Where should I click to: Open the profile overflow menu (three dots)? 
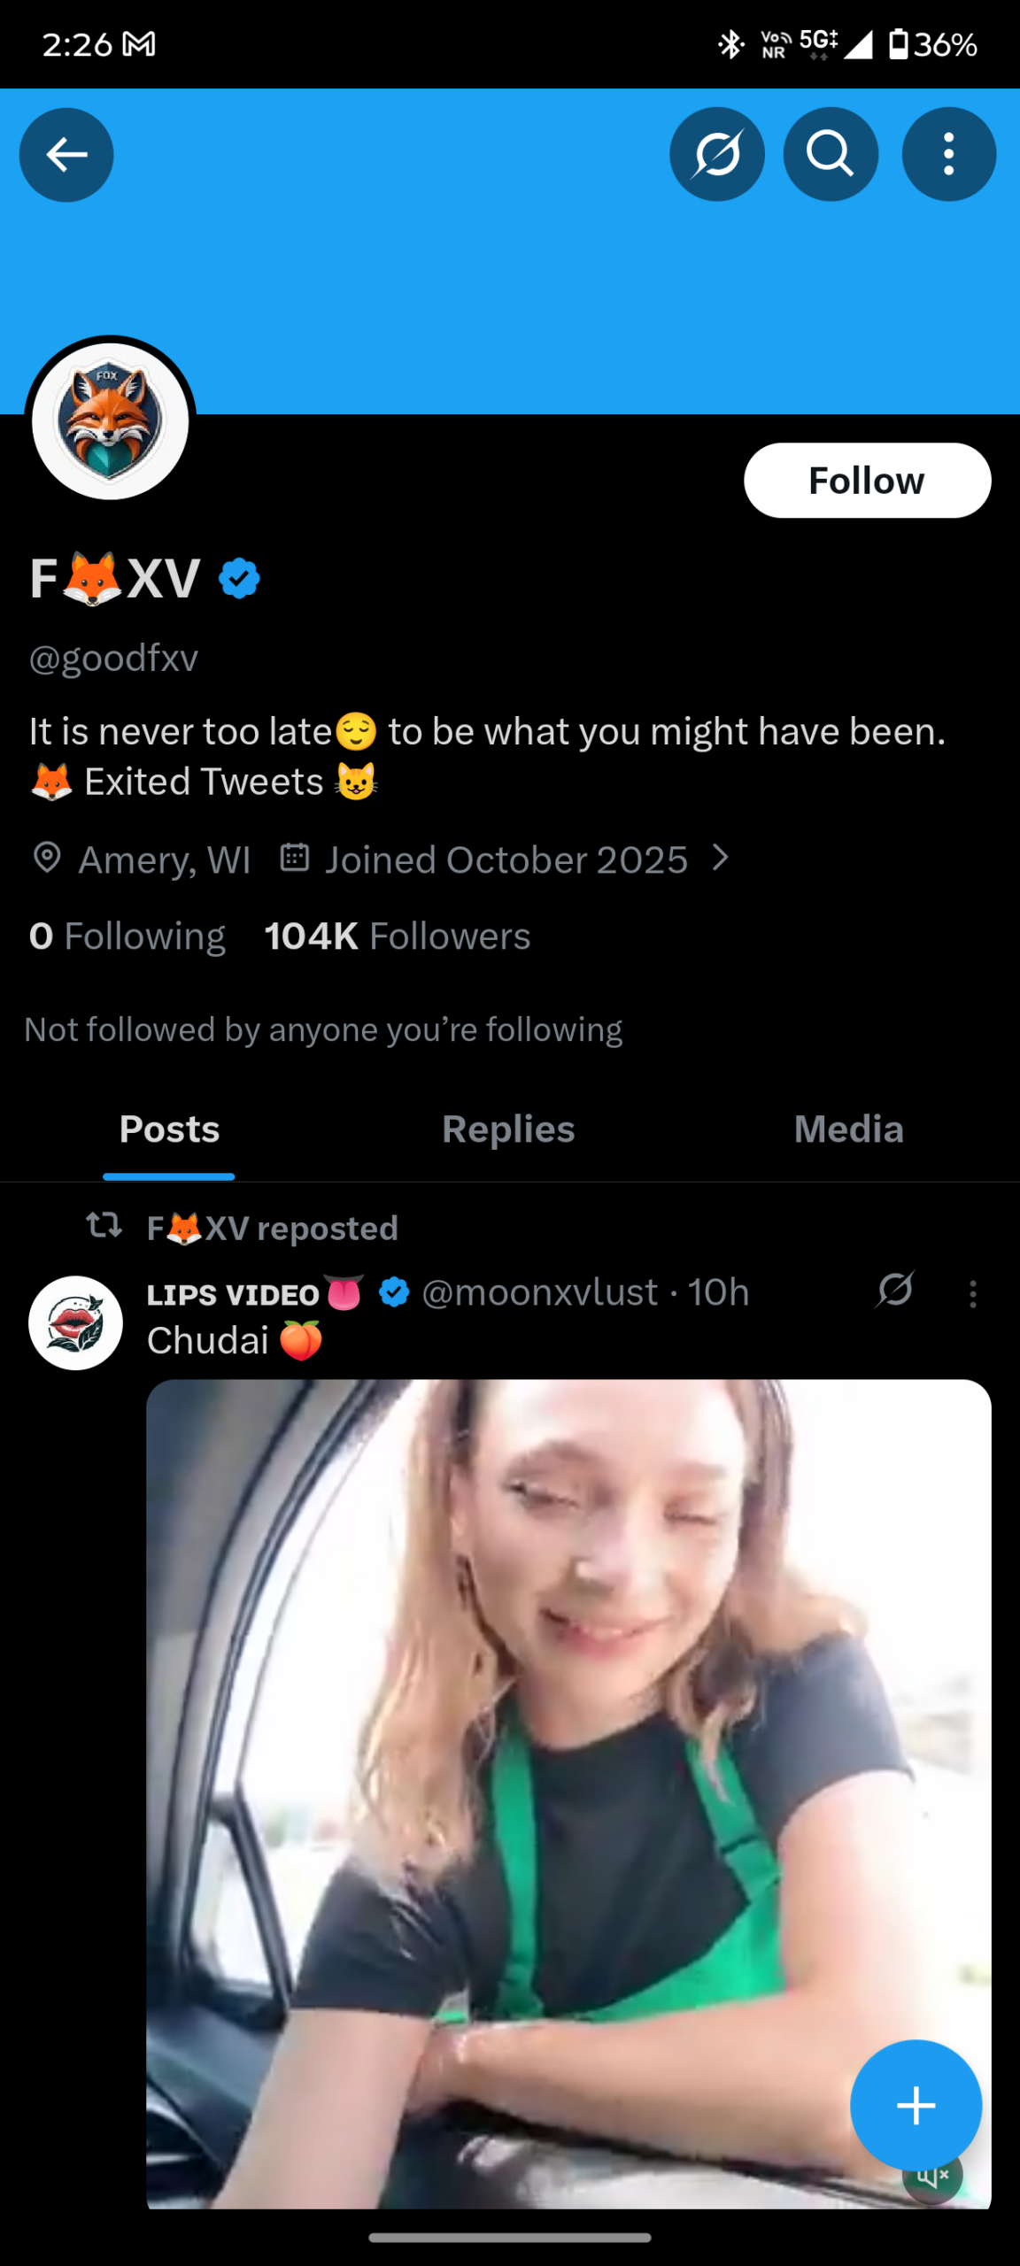tap(948, 155)
